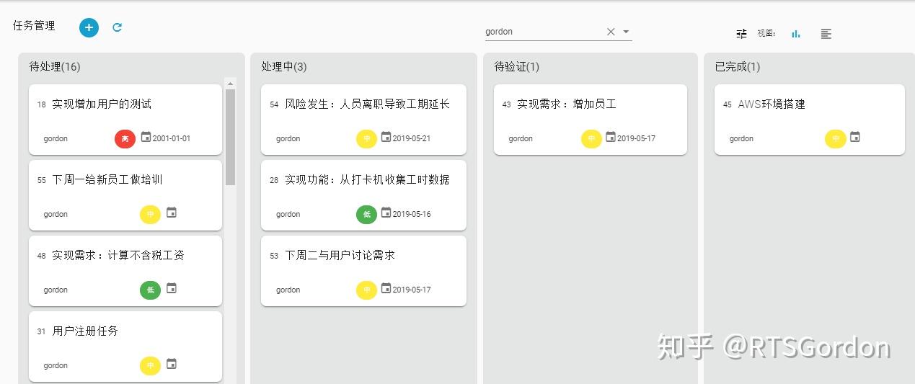The image size is (915, 384).
Task: Click scroll-up arrow in 待处理 column
Action: (x=231, y=83)
